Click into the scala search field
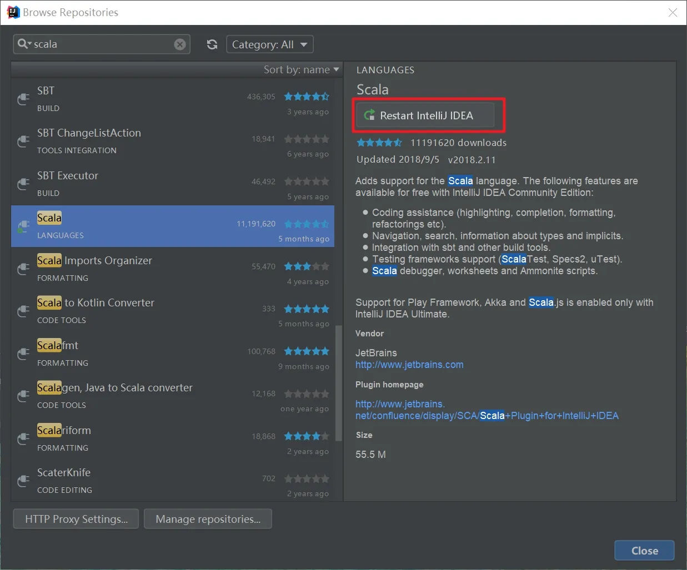Image resolution: width=687 pixels, height=570 pixels. tap(103, 44)
